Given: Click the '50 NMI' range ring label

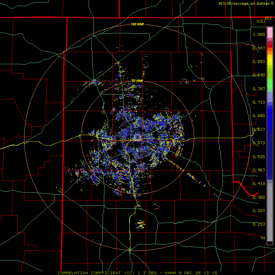Looking at the screenshot, I should pos(137,81).
